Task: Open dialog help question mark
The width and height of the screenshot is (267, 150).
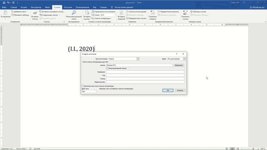Action: click(x=176, y=54)
